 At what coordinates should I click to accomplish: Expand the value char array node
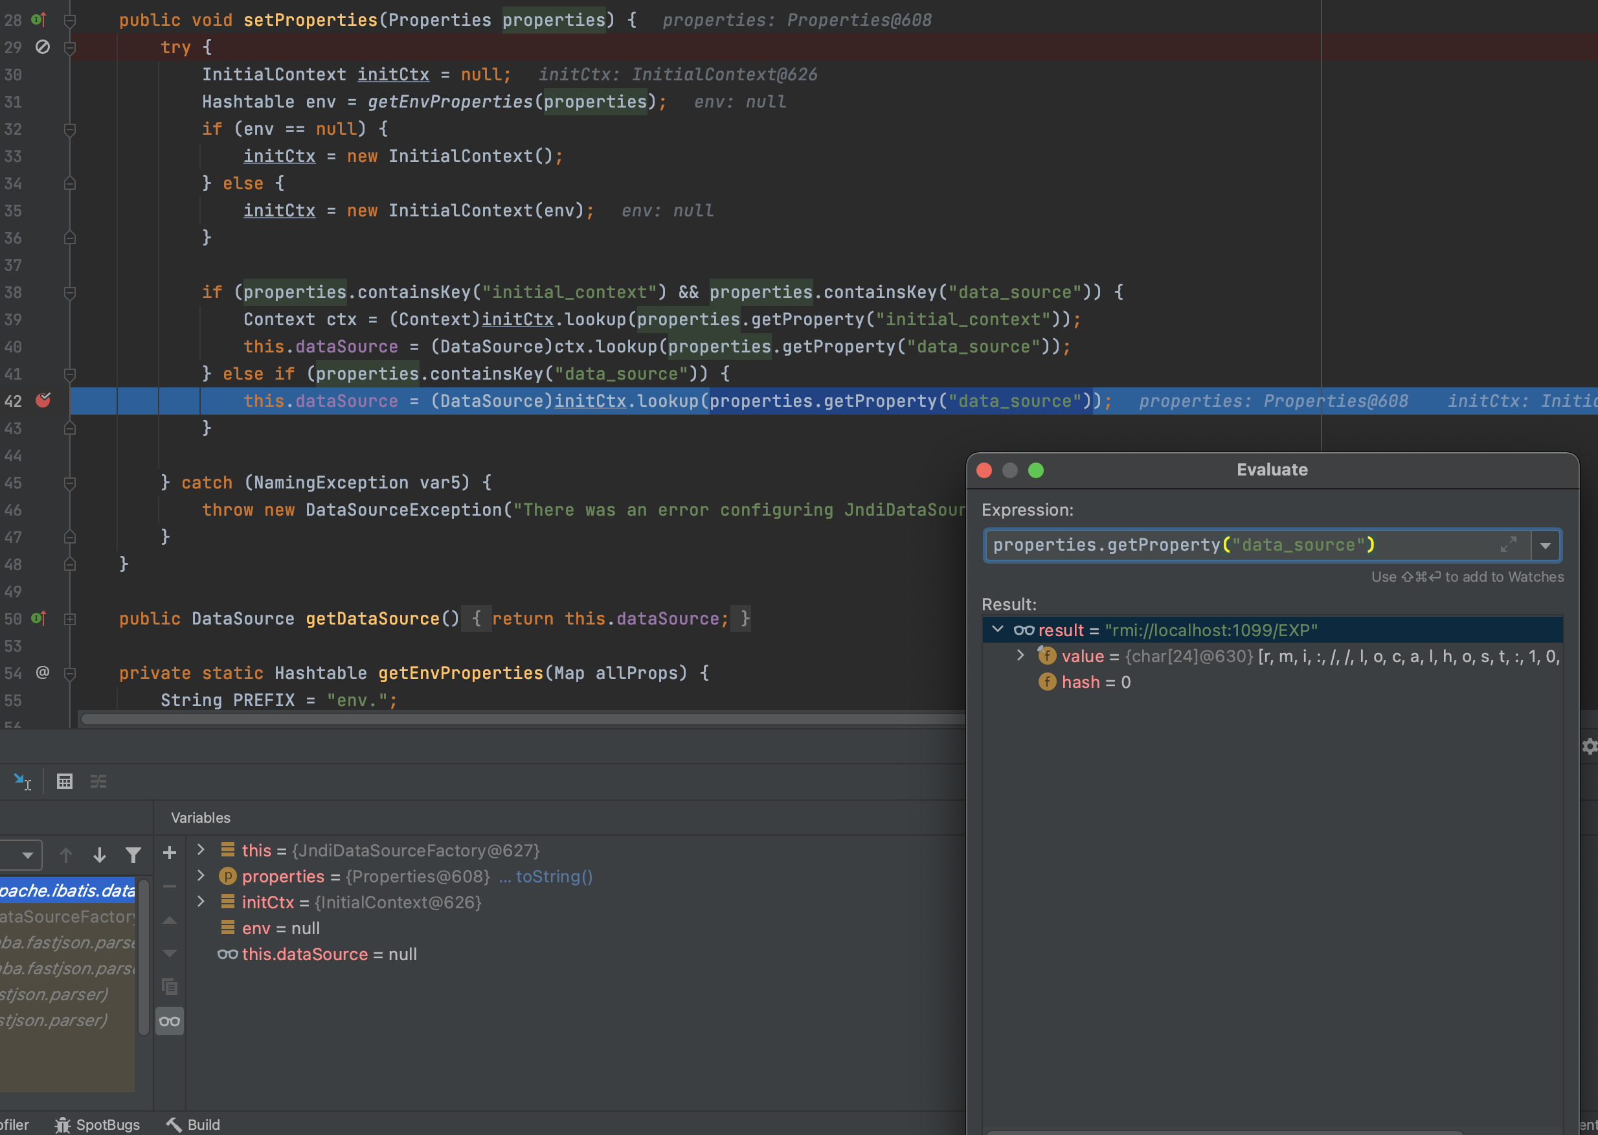pos(1020,656)
